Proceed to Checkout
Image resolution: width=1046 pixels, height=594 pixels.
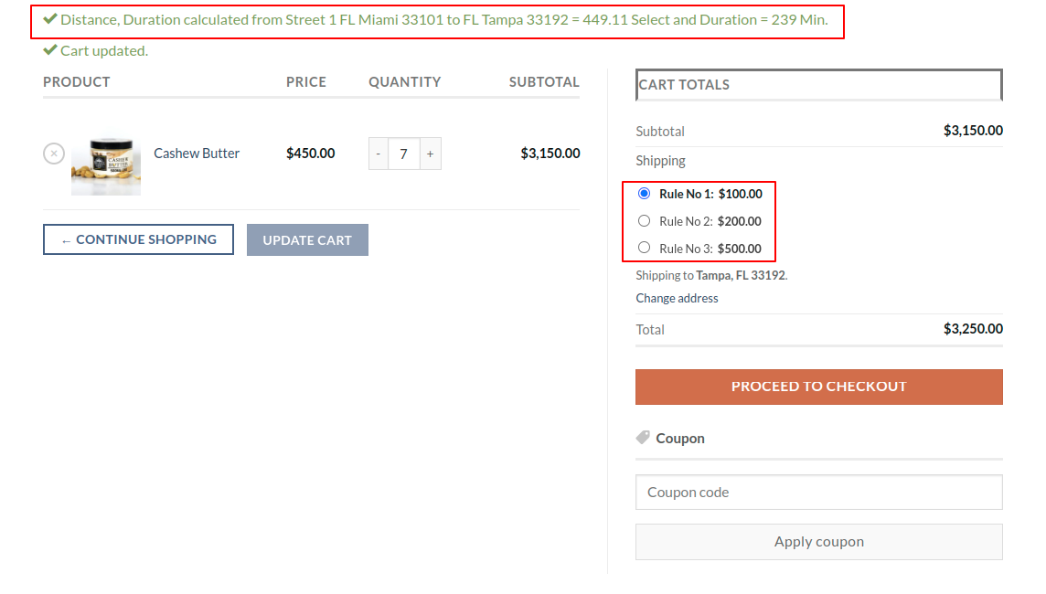click(818, 387)
